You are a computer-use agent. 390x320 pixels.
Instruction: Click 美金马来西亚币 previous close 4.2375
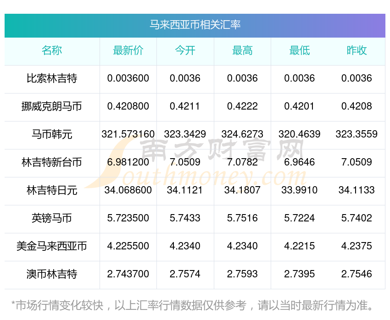tap(357, 246)
